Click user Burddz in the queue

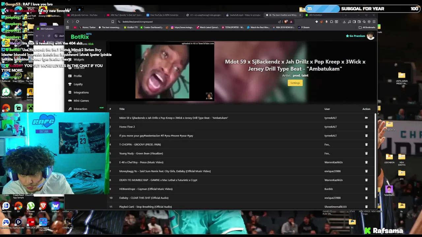click(328, 189)
